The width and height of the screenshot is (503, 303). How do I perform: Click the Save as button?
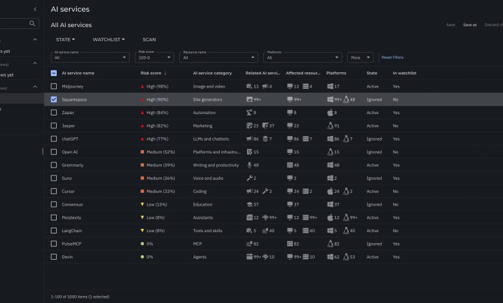click(x=470, y=25)
